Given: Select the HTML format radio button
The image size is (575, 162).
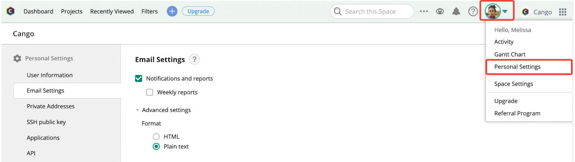Looking at the screenshot, I should pyautogui.click(x=156, y=136).
